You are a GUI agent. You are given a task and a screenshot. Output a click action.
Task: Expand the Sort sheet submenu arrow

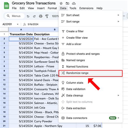[119, 15]
